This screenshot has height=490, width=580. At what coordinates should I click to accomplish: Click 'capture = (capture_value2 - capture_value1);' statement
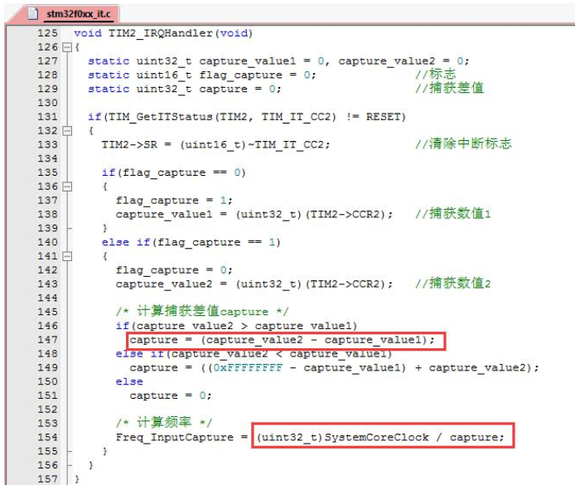(283, 340)
